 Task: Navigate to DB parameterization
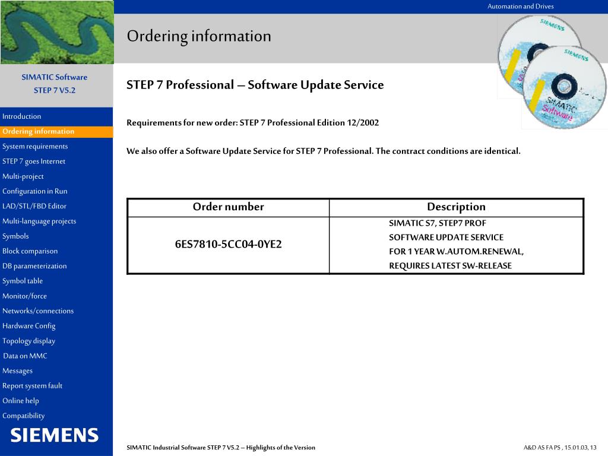tap(34, 266)
